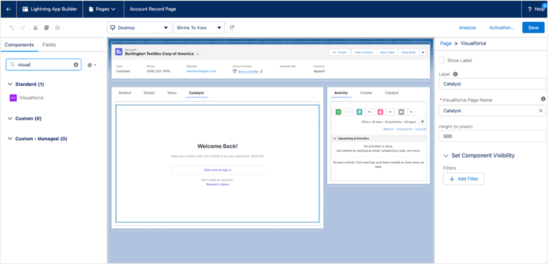Screen dimensions: 548x264
Task: Click the gray Email icon
Action: click(401, 112)
